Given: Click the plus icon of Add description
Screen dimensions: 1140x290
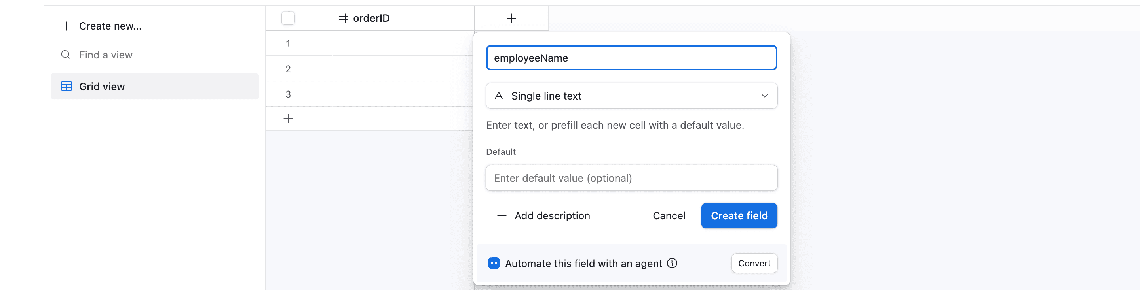Looking at the screenshot, I should click(502, 216).
